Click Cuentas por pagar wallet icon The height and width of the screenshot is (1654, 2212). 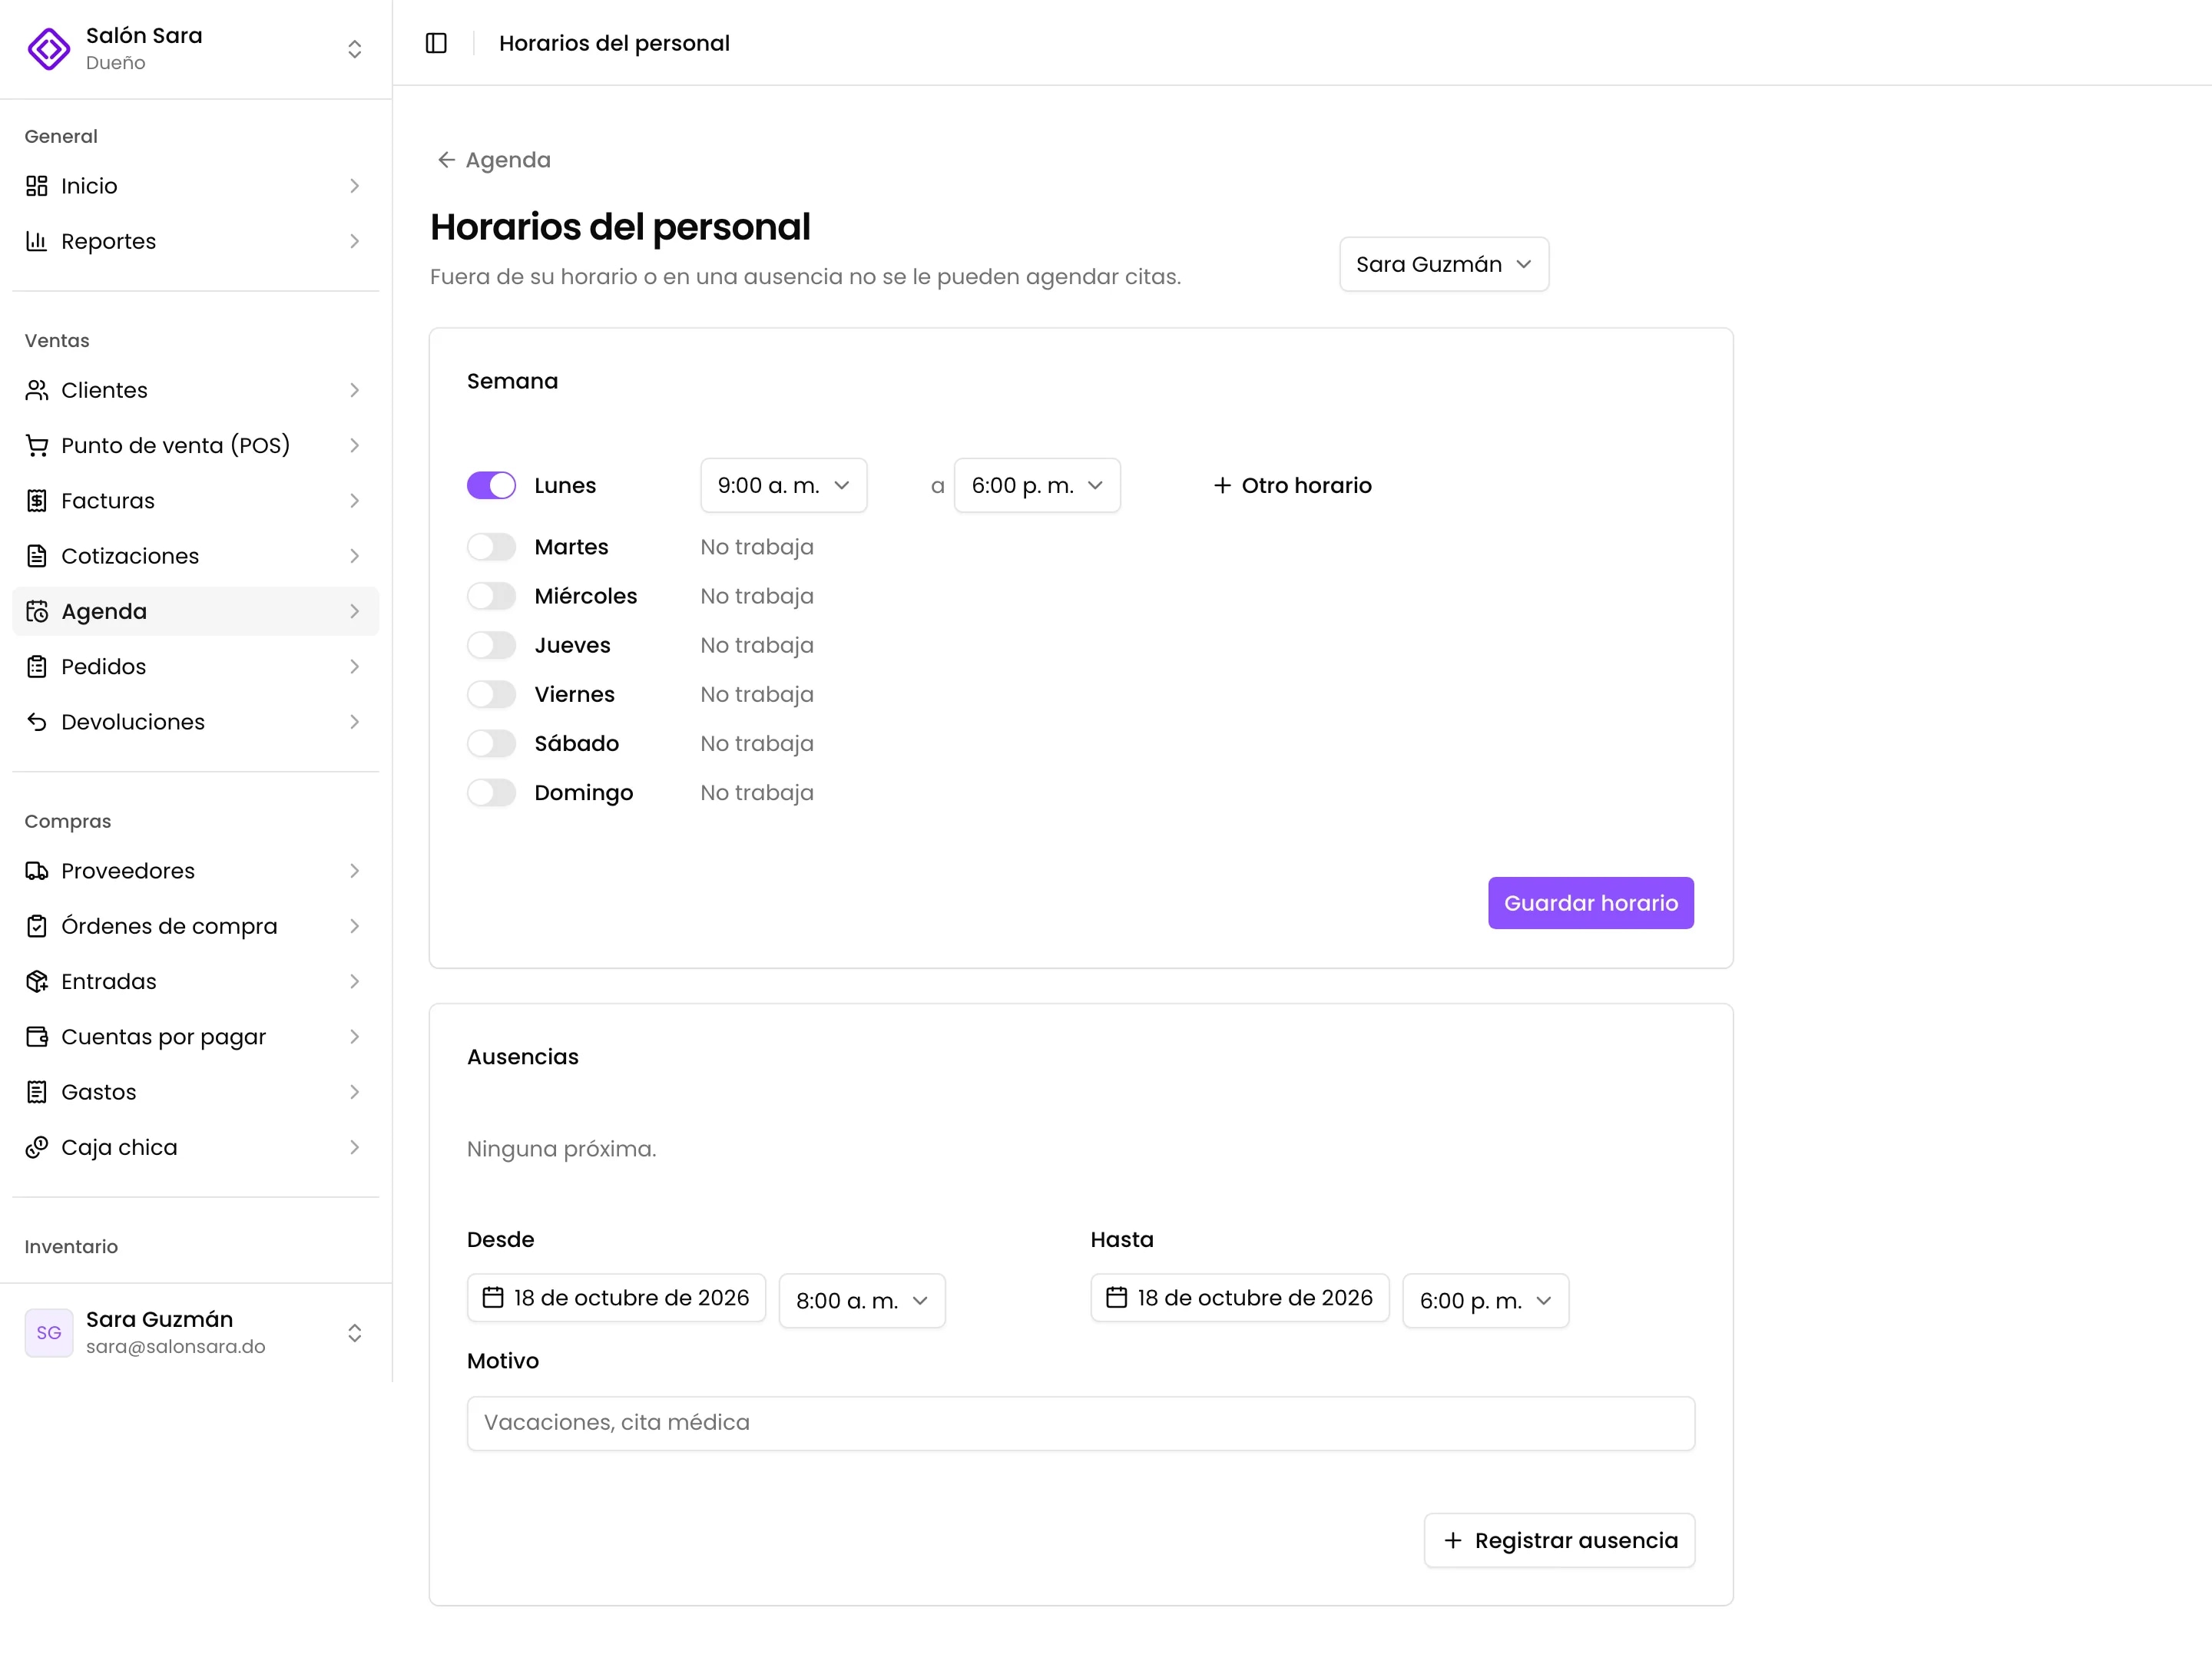[37, 1037]
